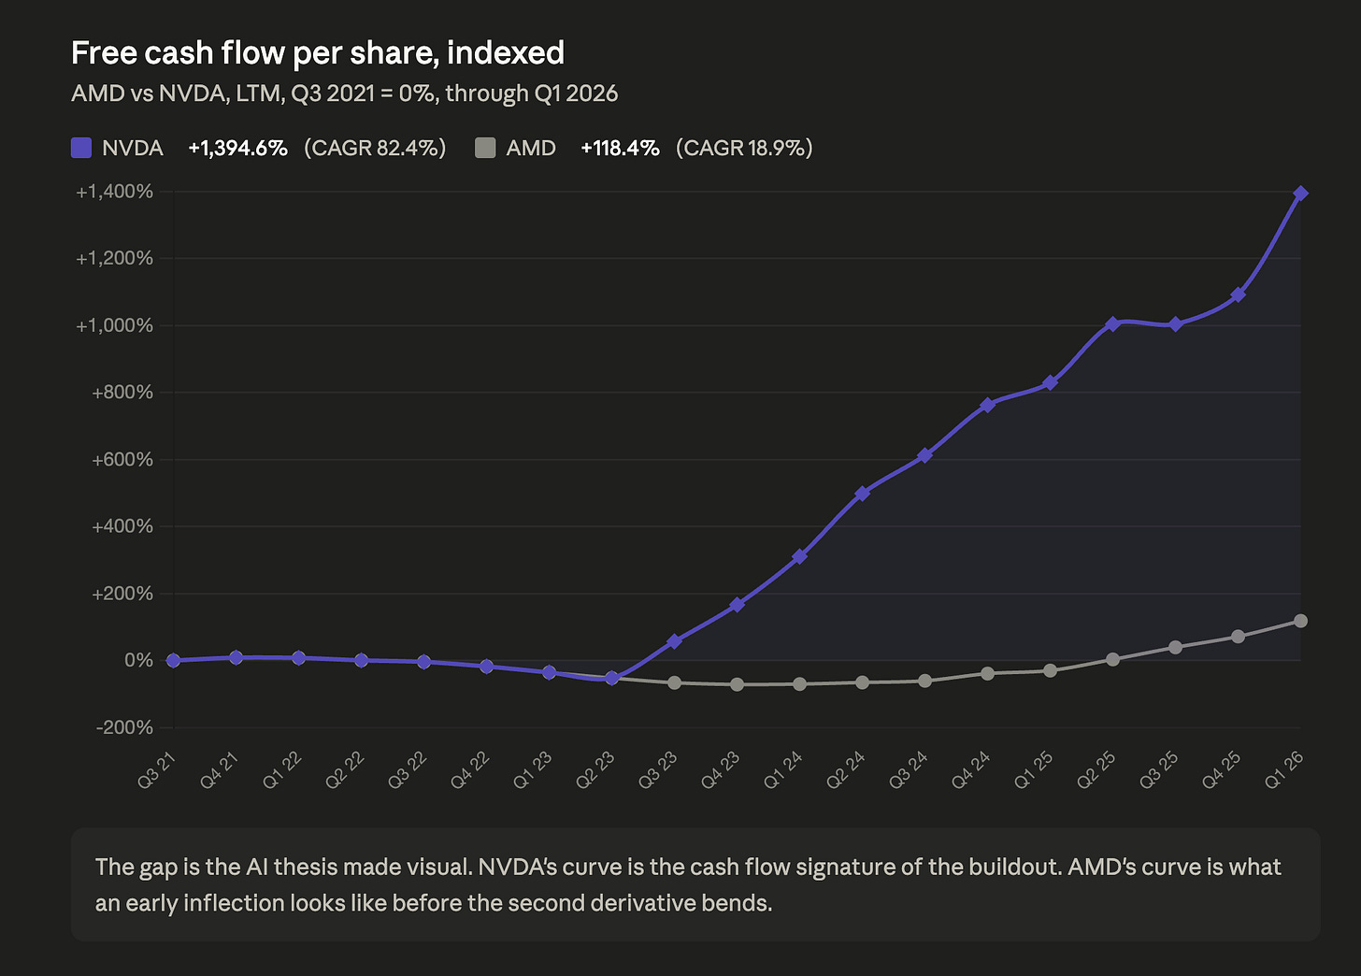Click the +1,200% y-axis label

[x=114, y=258]
